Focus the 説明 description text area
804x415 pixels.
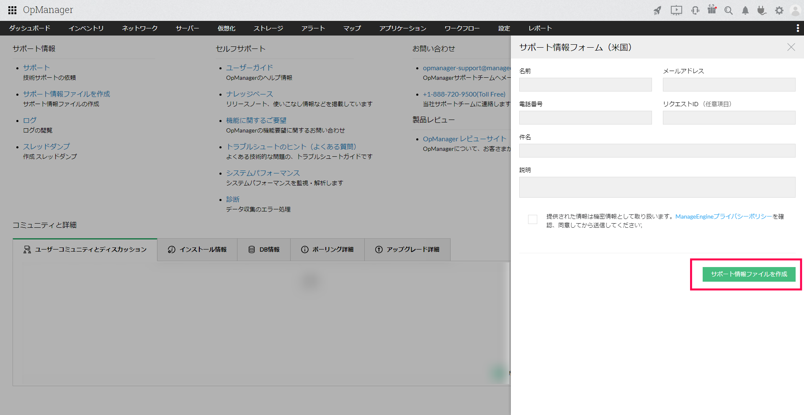click(x=657, y=187)
